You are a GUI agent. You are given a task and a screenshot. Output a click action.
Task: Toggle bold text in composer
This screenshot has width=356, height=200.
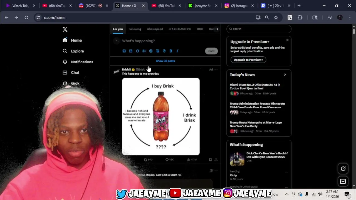(171, 51)
